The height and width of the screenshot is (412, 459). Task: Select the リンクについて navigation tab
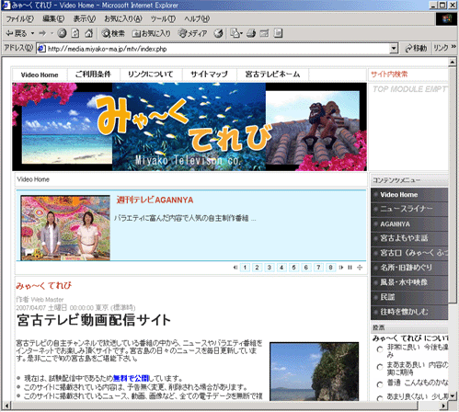tap(151, 74)
